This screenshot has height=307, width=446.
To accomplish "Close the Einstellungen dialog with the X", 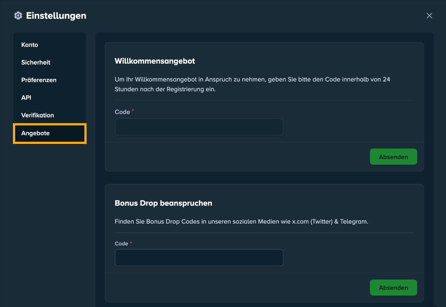I will click(429, 16).
